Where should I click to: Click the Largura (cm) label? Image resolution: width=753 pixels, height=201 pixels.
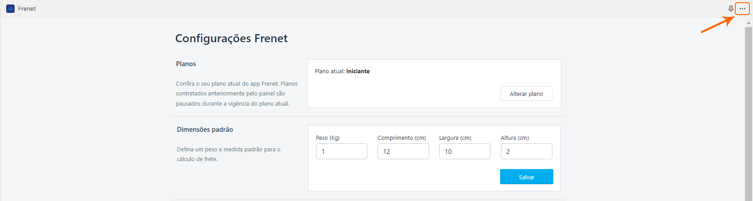(x=455, y=138)
